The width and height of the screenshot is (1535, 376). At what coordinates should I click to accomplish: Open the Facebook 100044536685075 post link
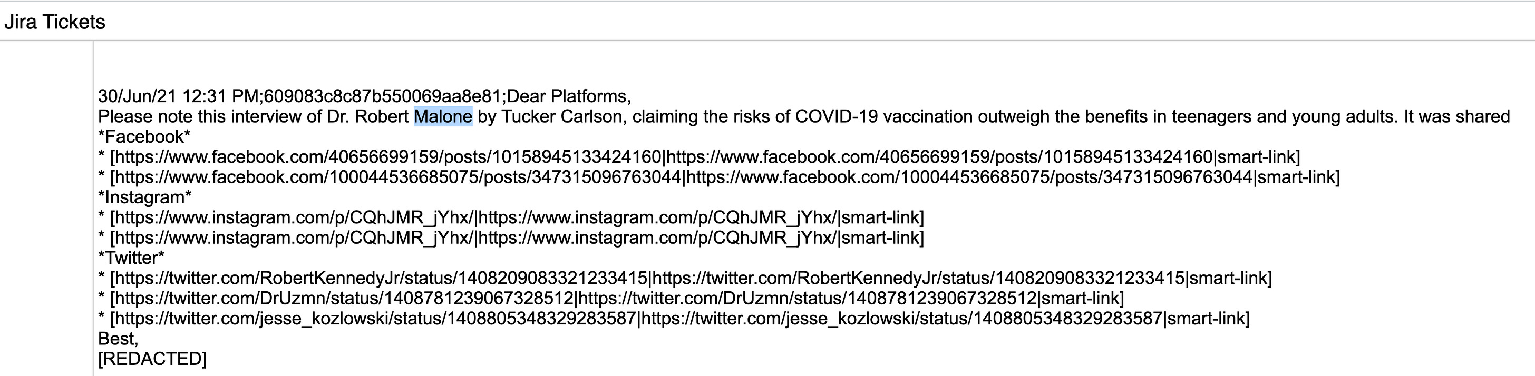coord(396,177)
